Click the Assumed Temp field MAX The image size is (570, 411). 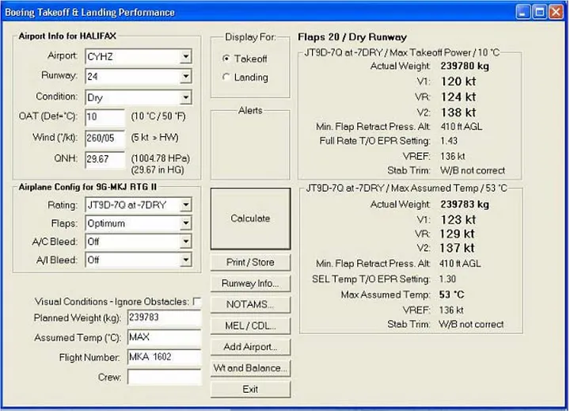(x=165, y=337)
